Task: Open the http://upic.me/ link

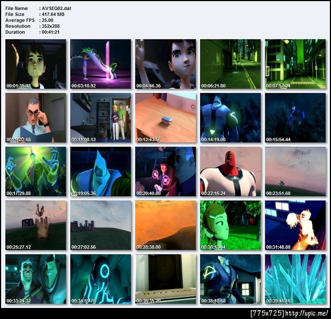Action: 307,313
